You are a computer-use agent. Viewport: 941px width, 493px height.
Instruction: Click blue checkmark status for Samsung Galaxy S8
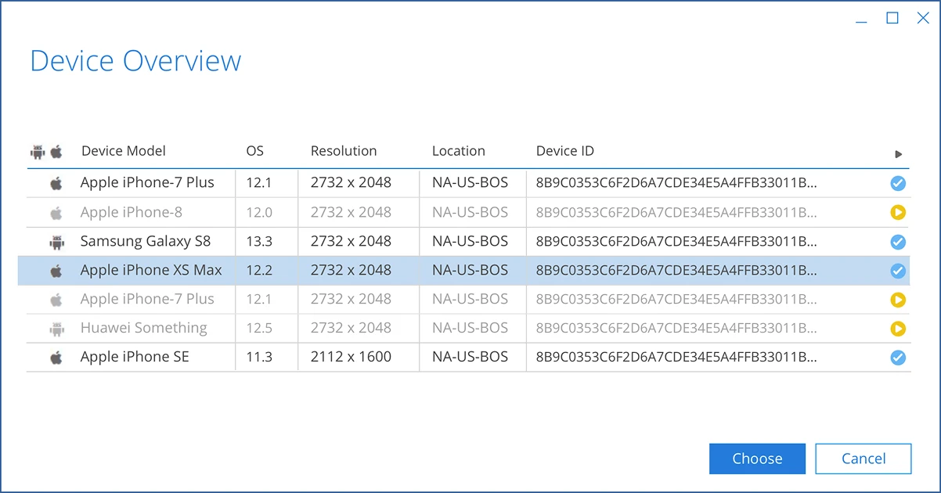click(898, 242)
